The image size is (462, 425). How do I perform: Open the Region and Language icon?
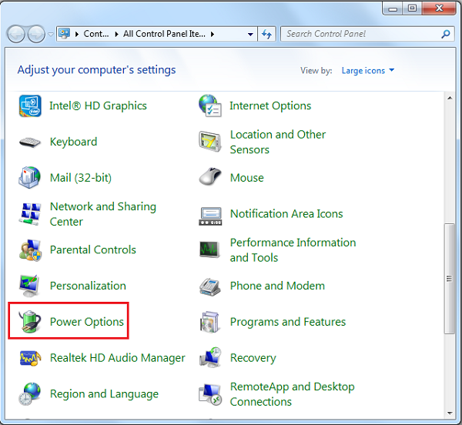30,393
